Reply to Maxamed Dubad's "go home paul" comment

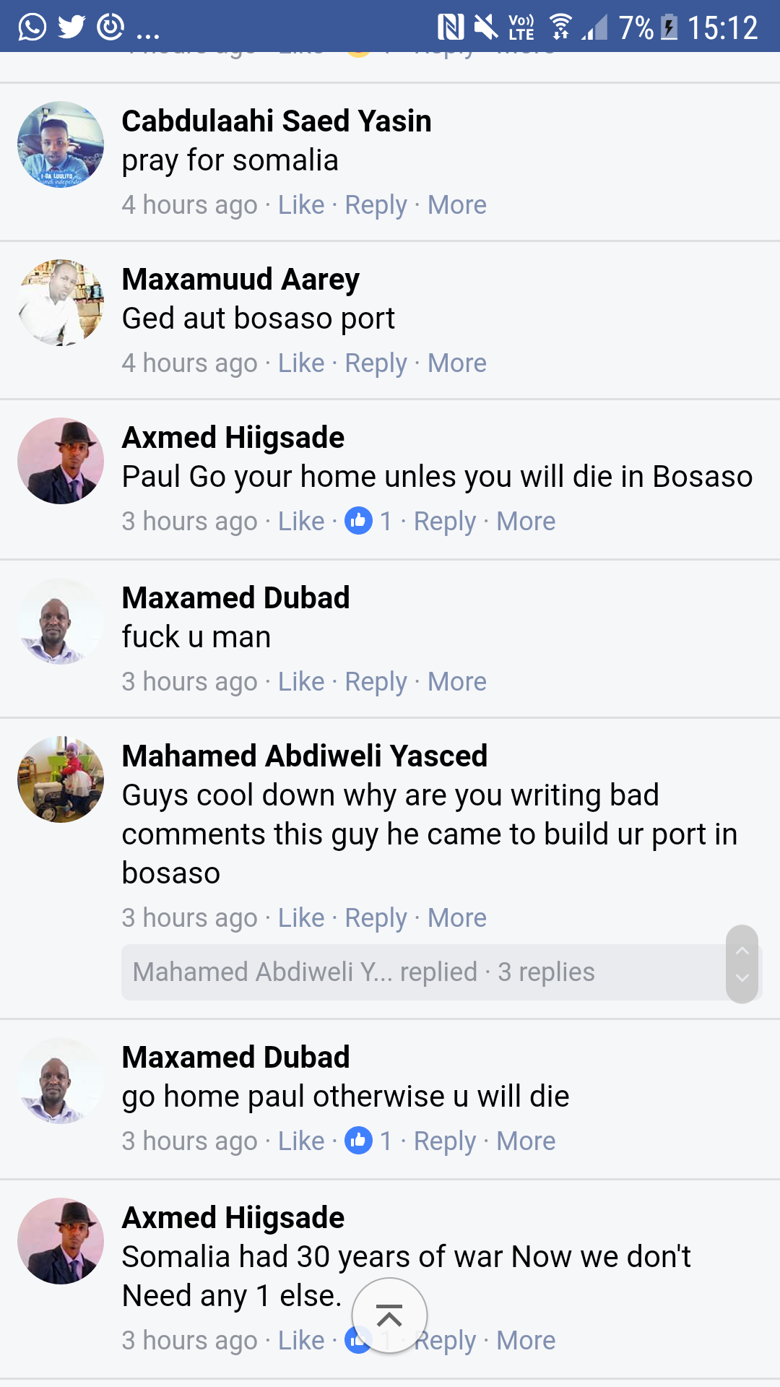(445, 1141)
